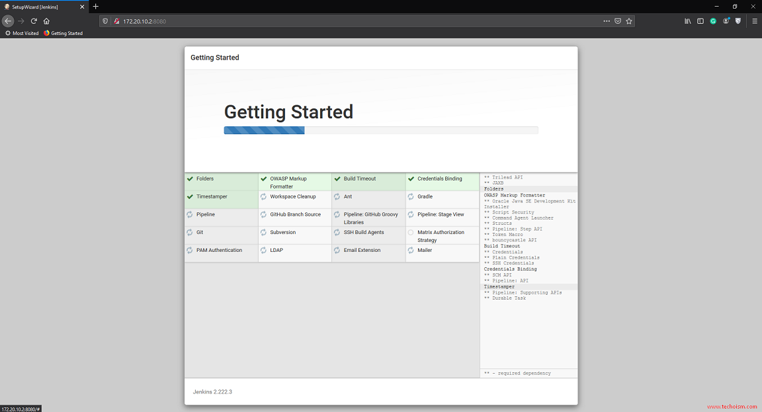Screen dimensions: 762x412
Task: Click the Jenkins 2.222.3 version text
Action: coord(212,391)
